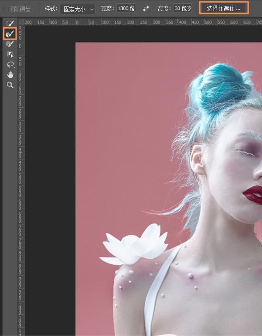
Task: Click the 宽度 field showing 1300
Action: pos(125,9)
